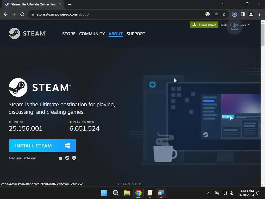Click the notepad scroll taskbar icon
The height and width of the screenshot is (199, 265).
150,193
